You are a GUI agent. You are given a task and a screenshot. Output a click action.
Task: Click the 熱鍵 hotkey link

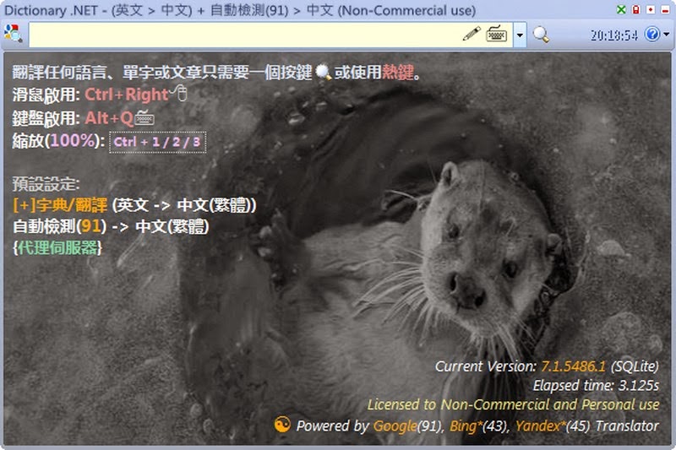397,73
